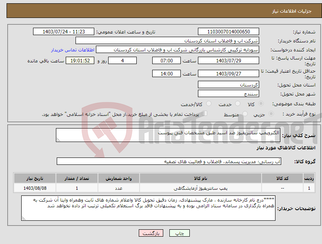Click the توضیحات خریدار notes textarea
Image resolution: width=322 pixels, height=244 pixels.
coord(148,208)
